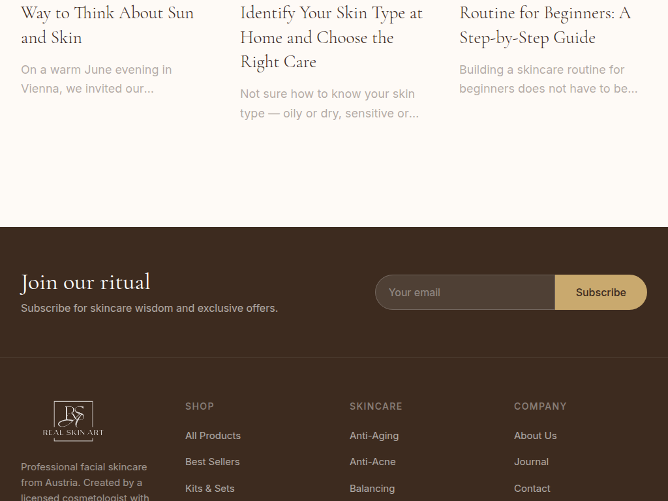668x501 pixels.
Task: Click the 'Not sure how to know' excerpt
Action: (x=329, y=104)
